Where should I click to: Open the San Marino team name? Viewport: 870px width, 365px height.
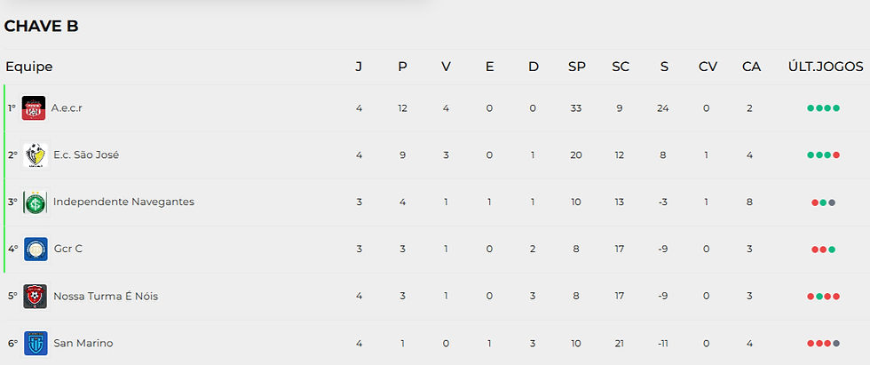pyautogui.click(x=83, y=344)
